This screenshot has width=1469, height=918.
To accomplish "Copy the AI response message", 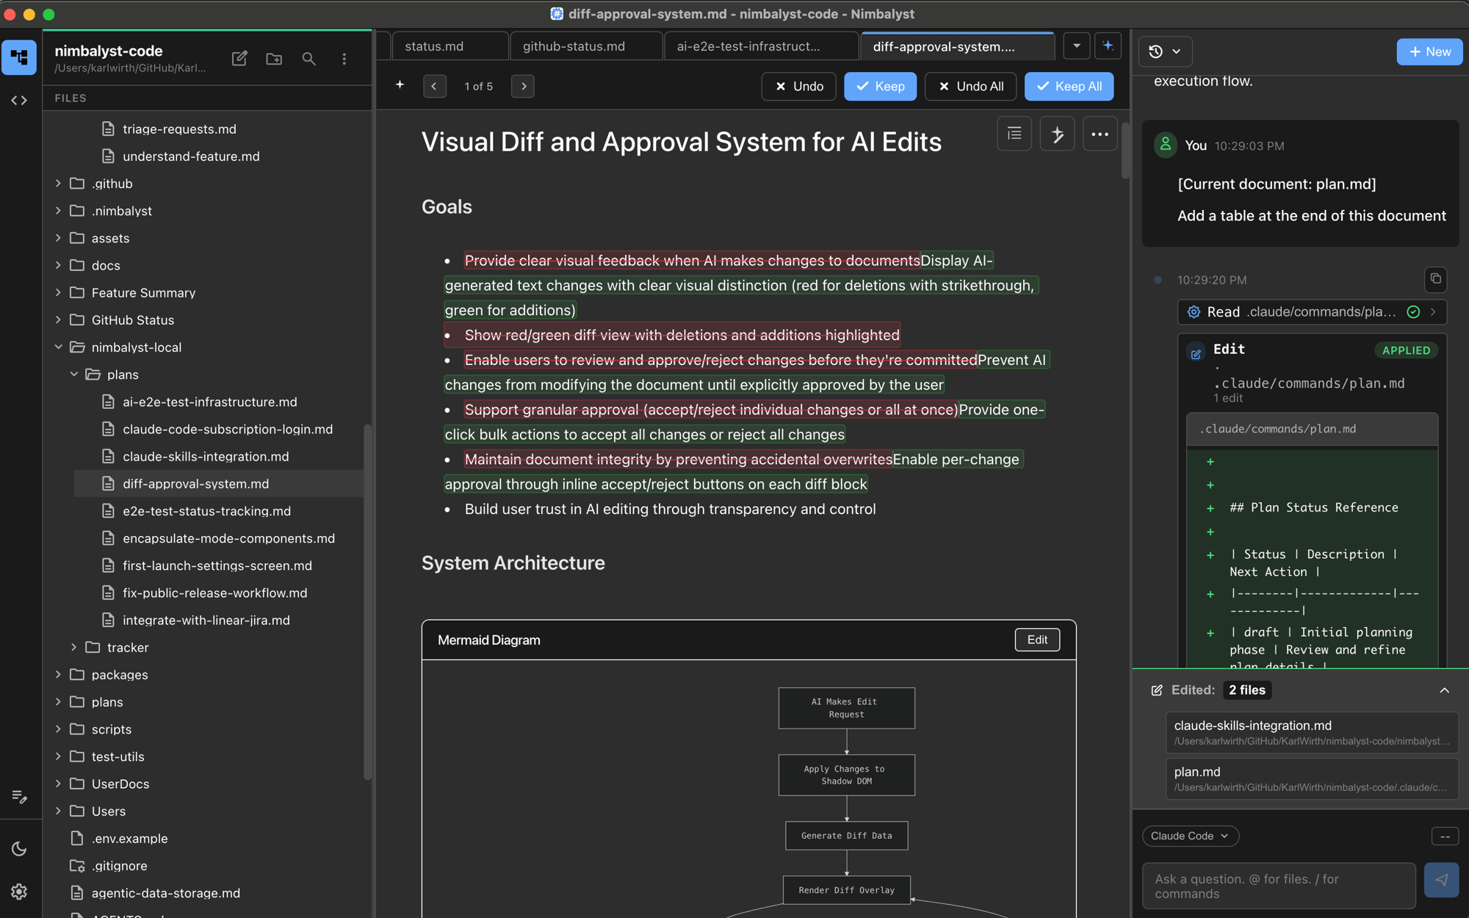I will 1435,279.
